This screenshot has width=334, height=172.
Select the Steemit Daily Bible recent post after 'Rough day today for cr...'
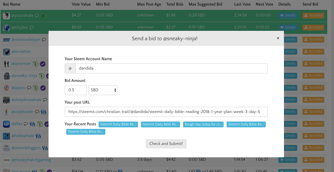pos(246,124)
